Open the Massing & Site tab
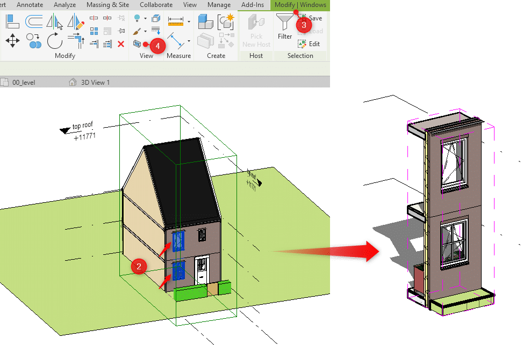The height and width of the screenshot is (345, 523). [107, 5]
